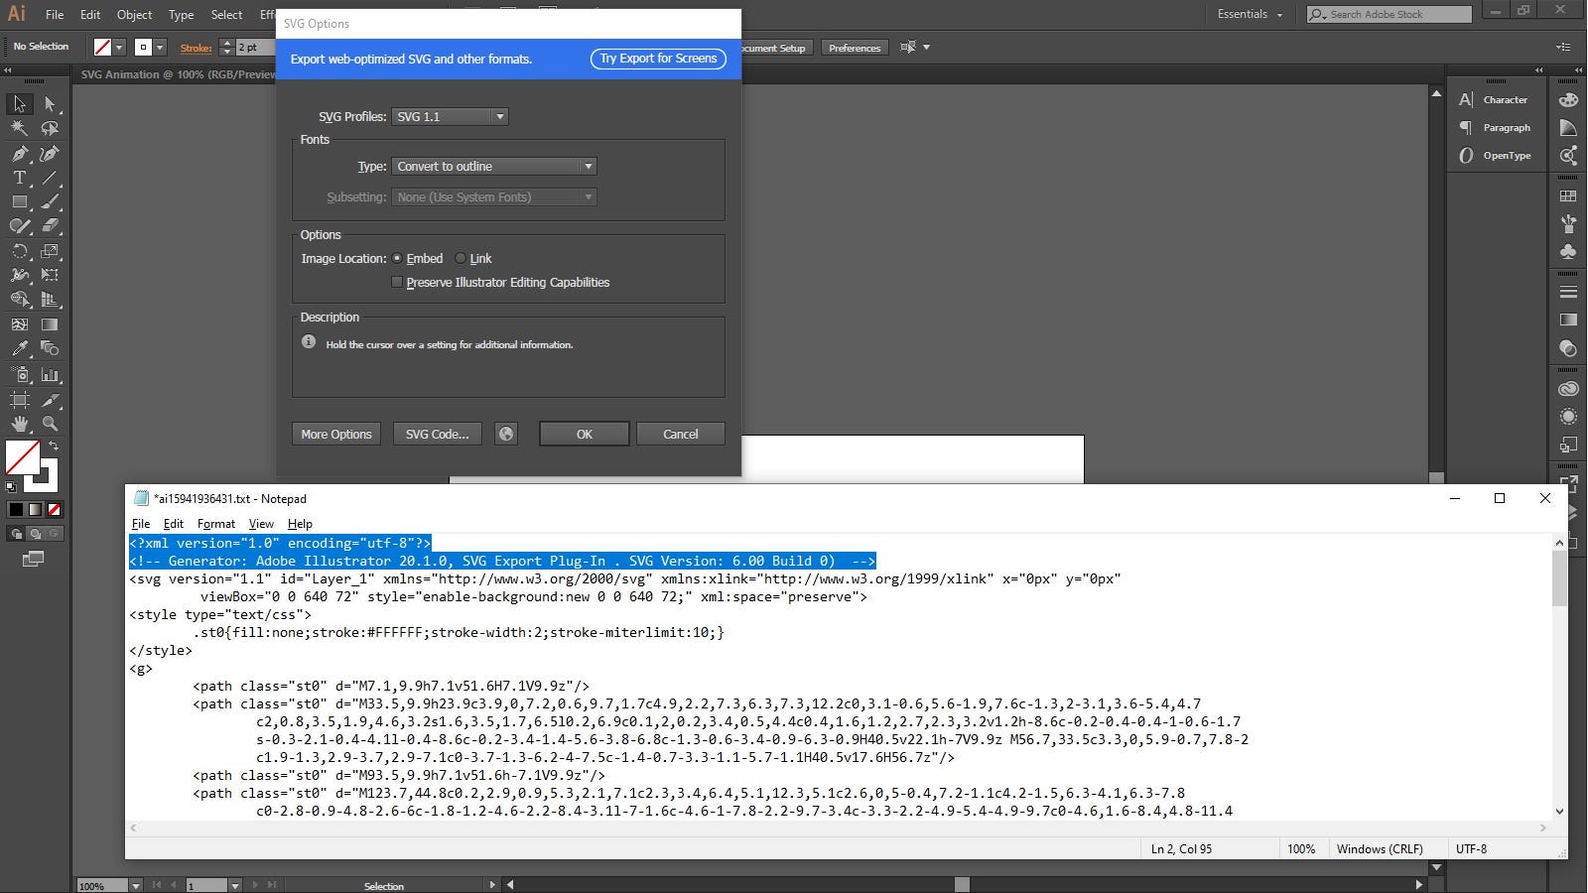Select the Direct Selection tool

tap(50, 104)
